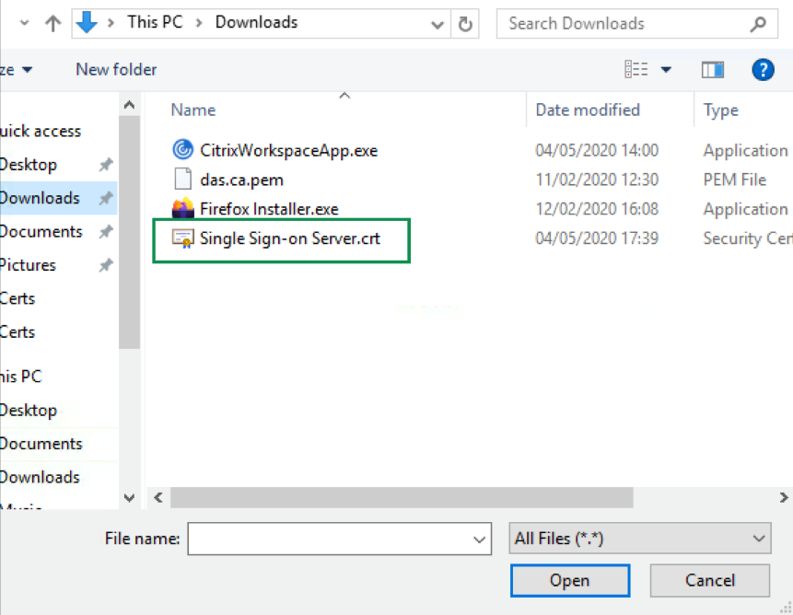Click the pin icon next to Pictures
The image size is (793, 615).
(106, 265)
